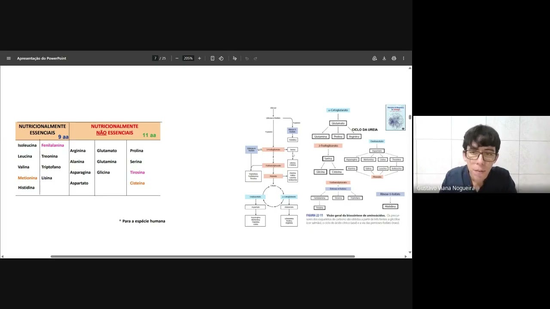The width and height of the screenshot is (550, 309).
Task: Download the PDF file
Action: tap(384, 58)
